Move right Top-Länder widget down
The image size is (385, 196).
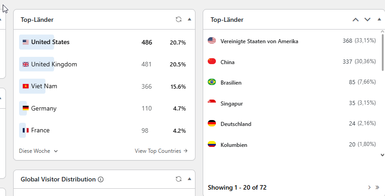point(367,20)
